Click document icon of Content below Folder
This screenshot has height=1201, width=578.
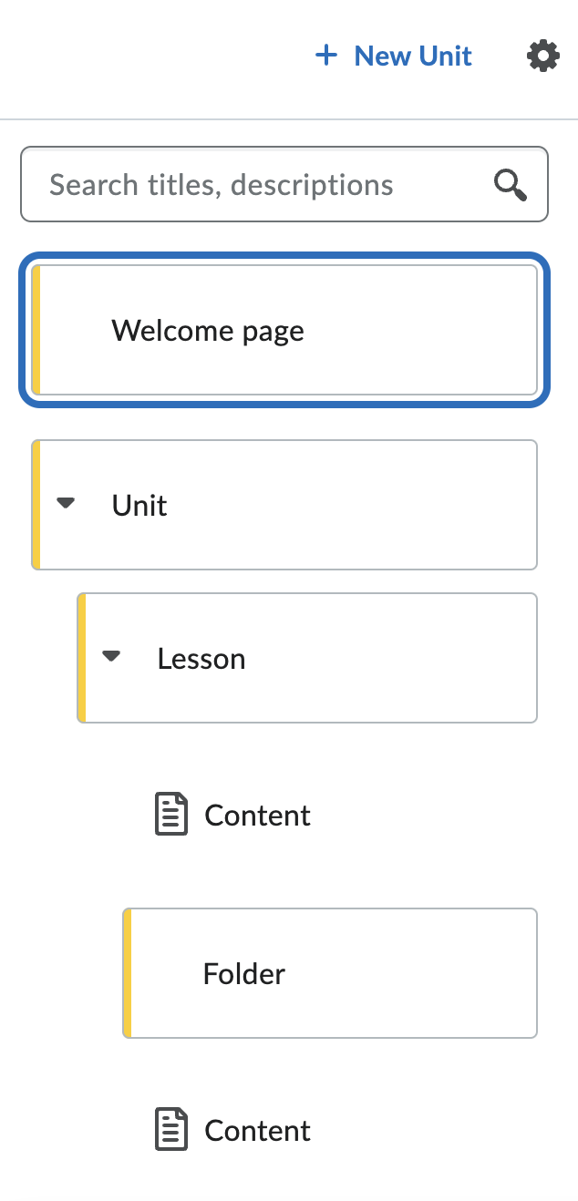coord(170,1130)
